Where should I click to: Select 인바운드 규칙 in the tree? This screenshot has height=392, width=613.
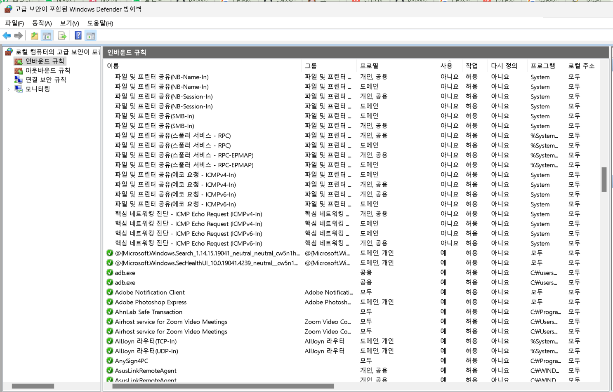[45, 61]
